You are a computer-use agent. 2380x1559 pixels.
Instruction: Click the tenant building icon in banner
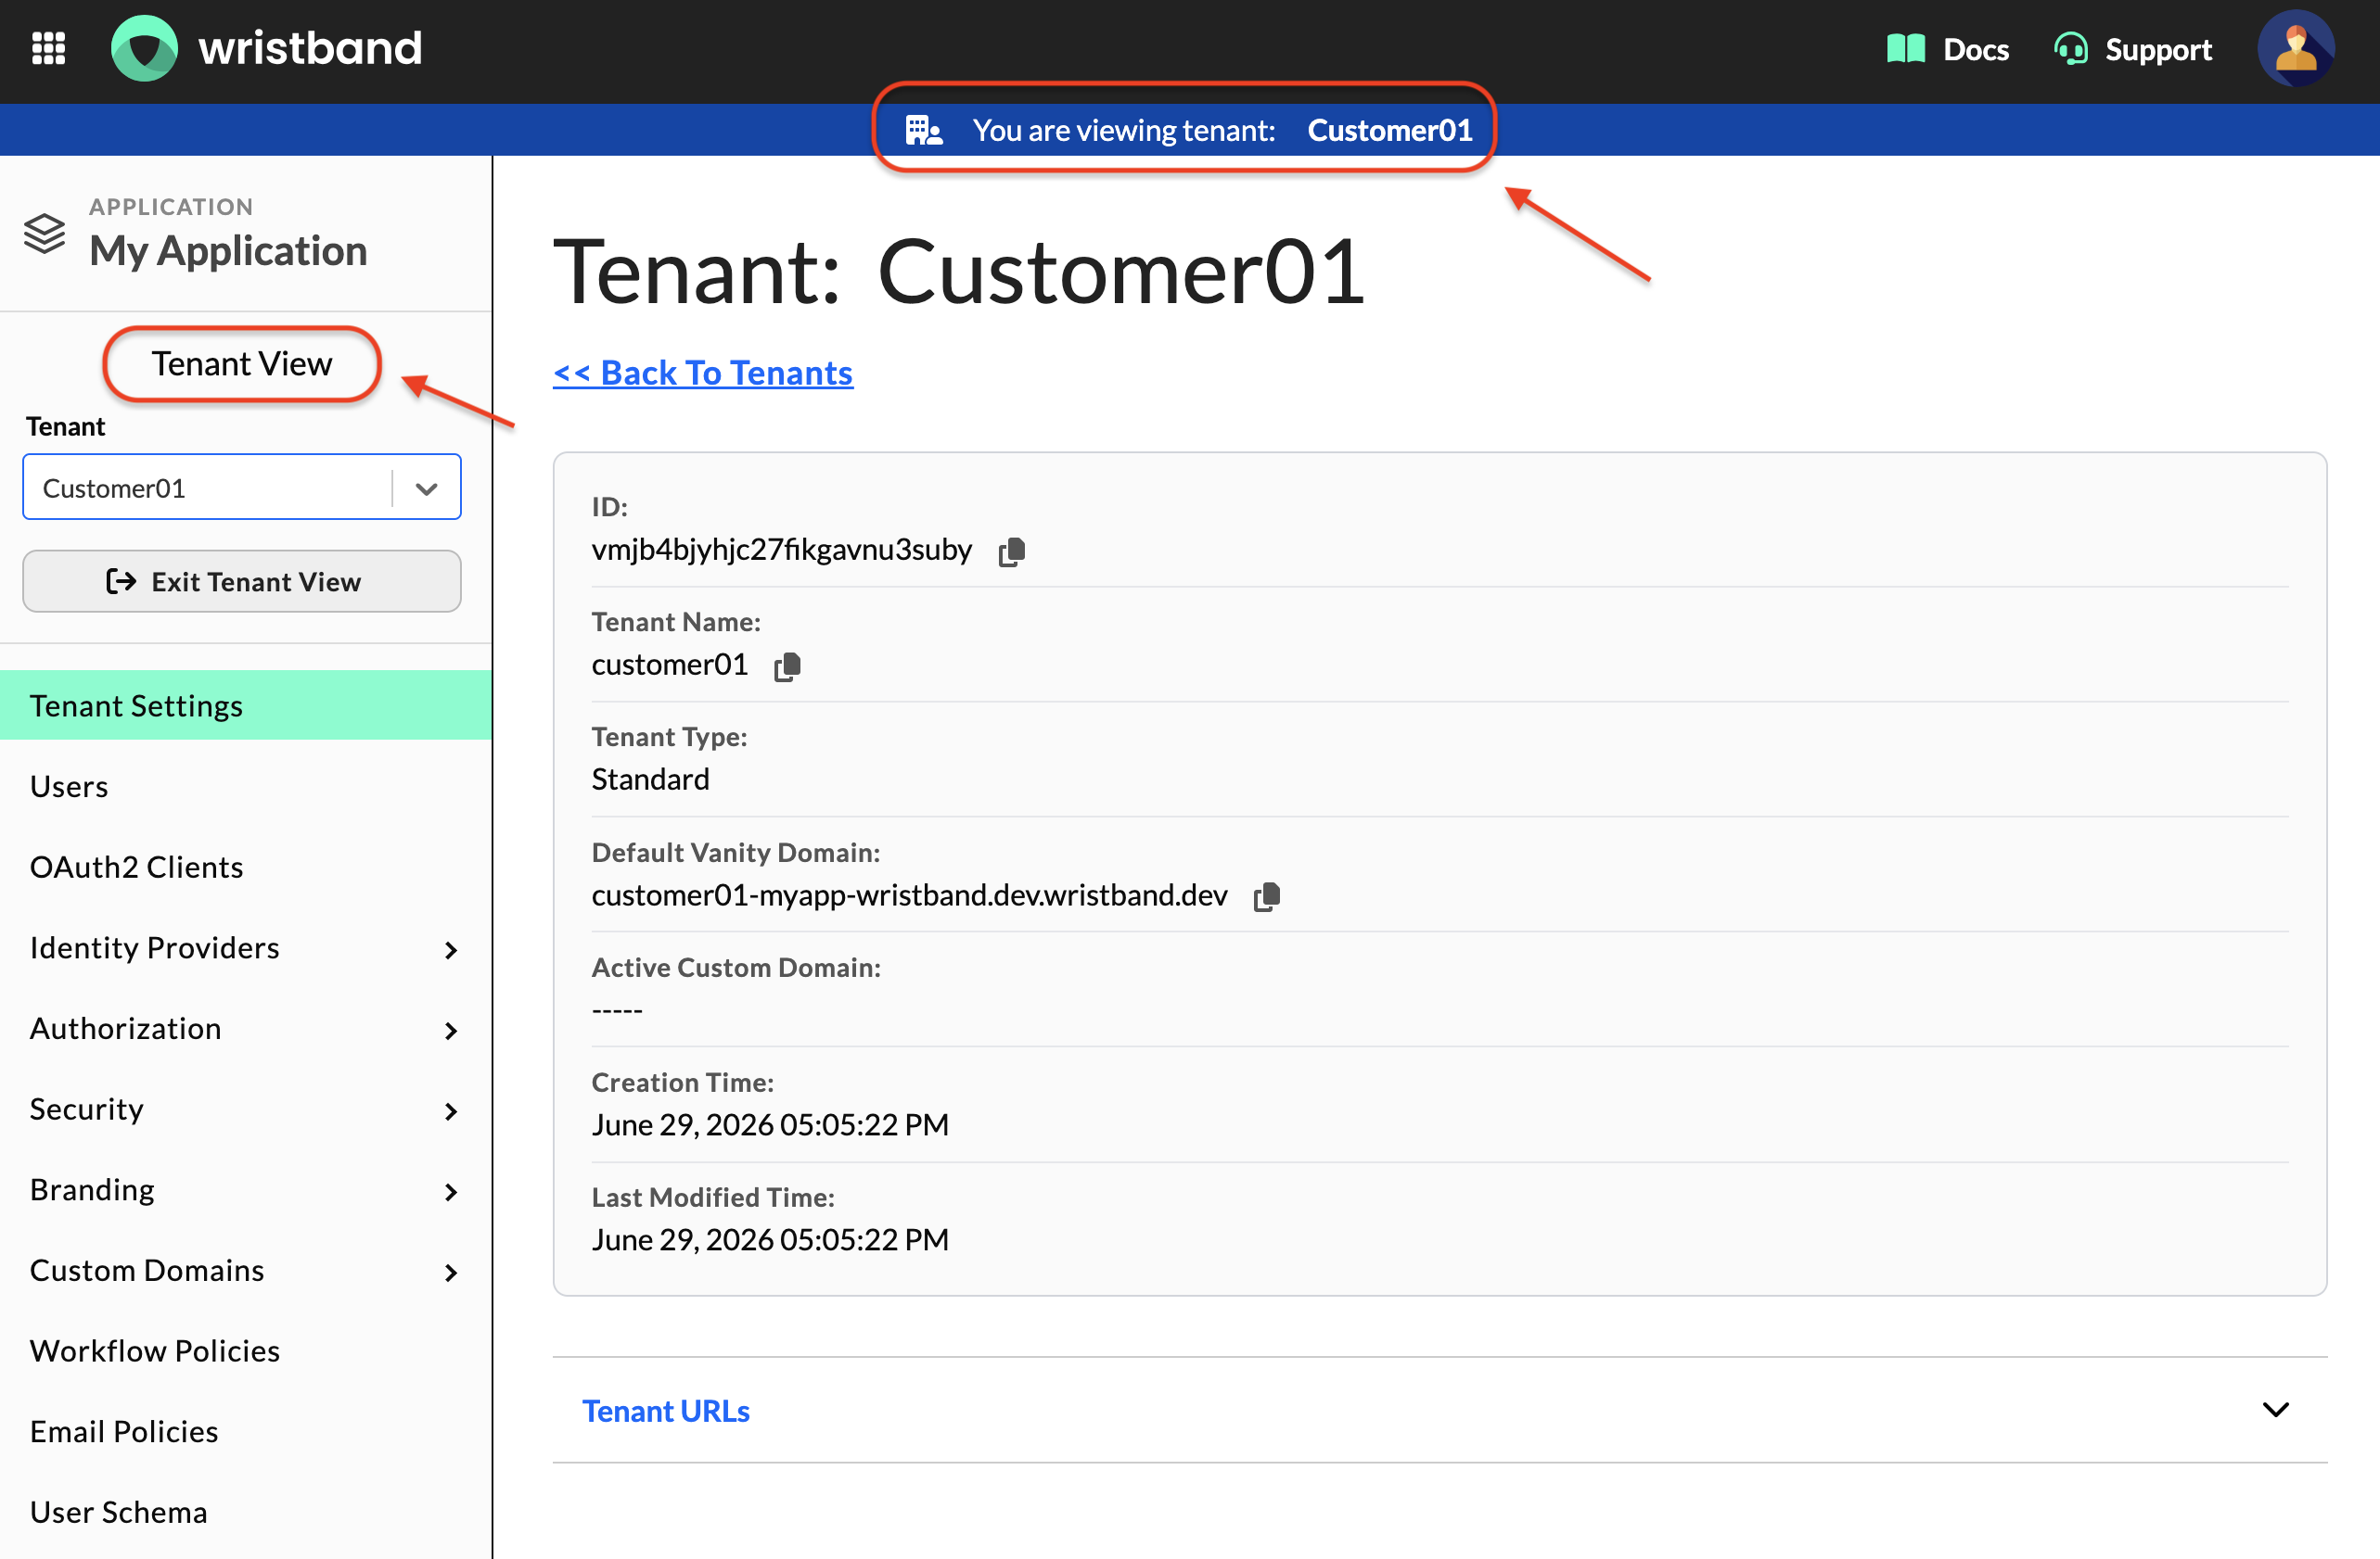pyautogui.click(x=923, y=131)
